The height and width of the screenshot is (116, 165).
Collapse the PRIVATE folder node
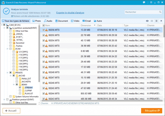(x=7, y=73)
